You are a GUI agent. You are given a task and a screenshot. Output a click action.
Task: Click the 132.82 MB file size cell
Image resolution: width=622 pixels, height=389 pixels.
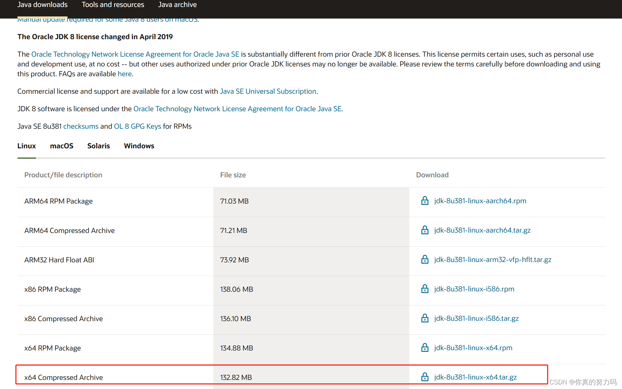(x=311, y=377)
